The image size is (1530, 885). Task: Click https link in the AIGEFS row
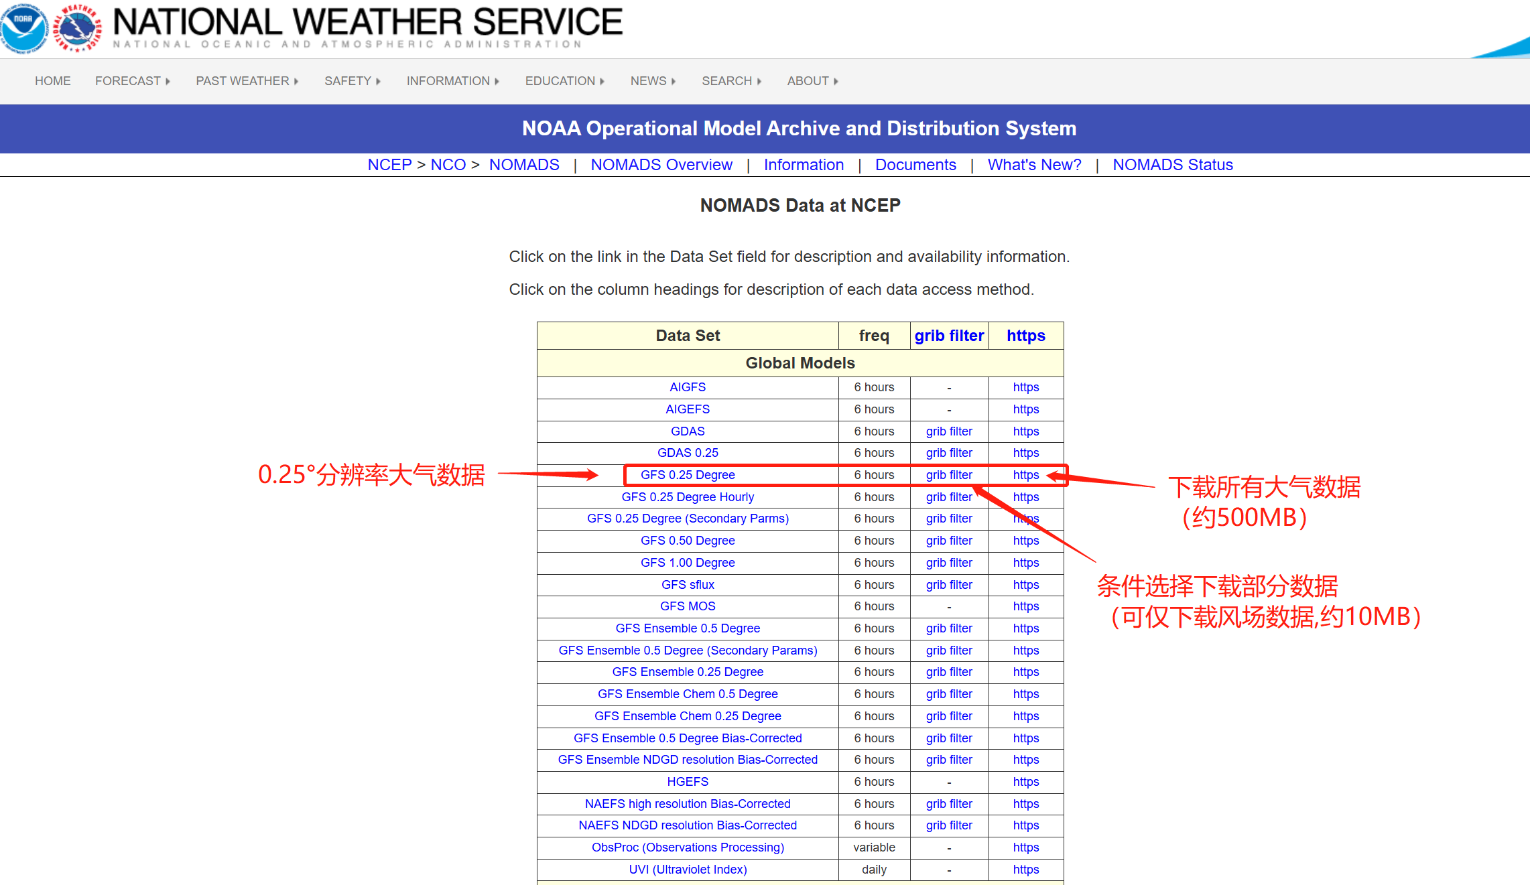pyautogui.click(x=1026, y=409)
